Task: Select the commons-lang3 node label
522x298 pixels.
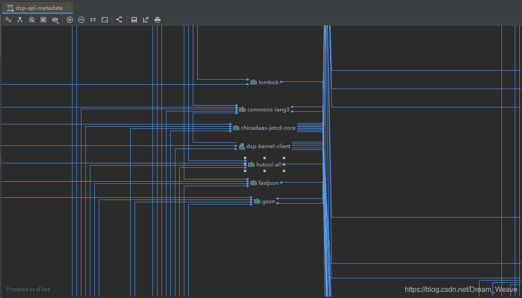Action: click(268, 110)
